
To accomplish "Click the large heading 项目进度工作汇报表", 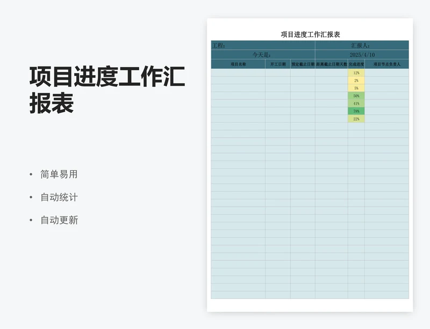I will coord(107,90).
